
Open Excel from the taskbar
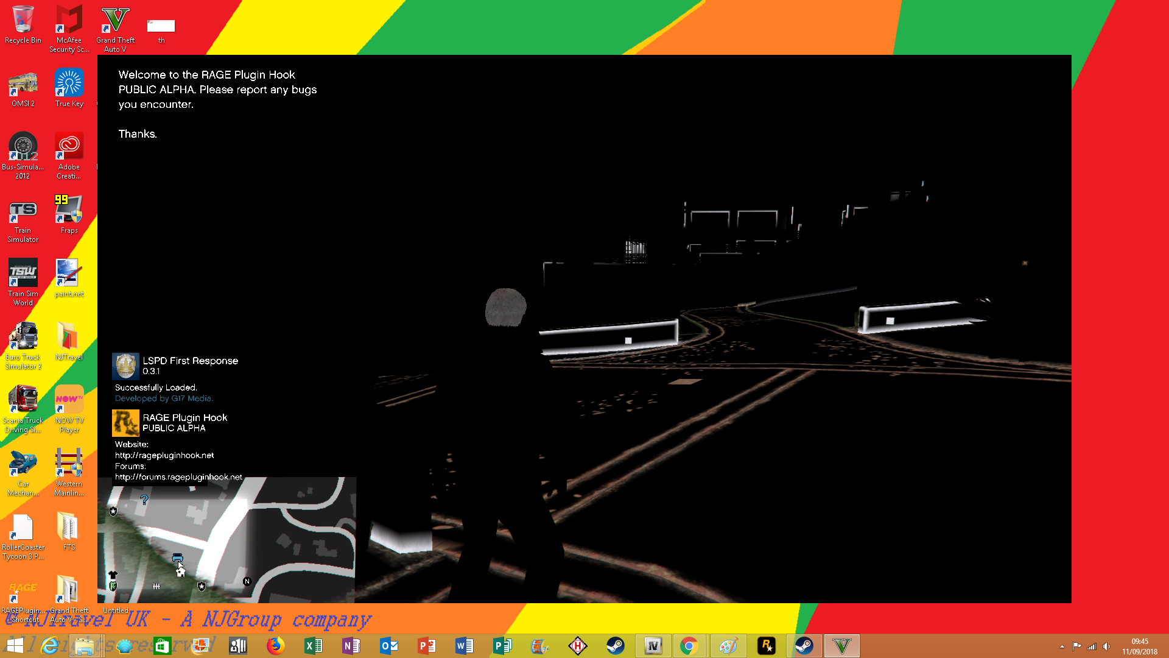tap(313, 646)
